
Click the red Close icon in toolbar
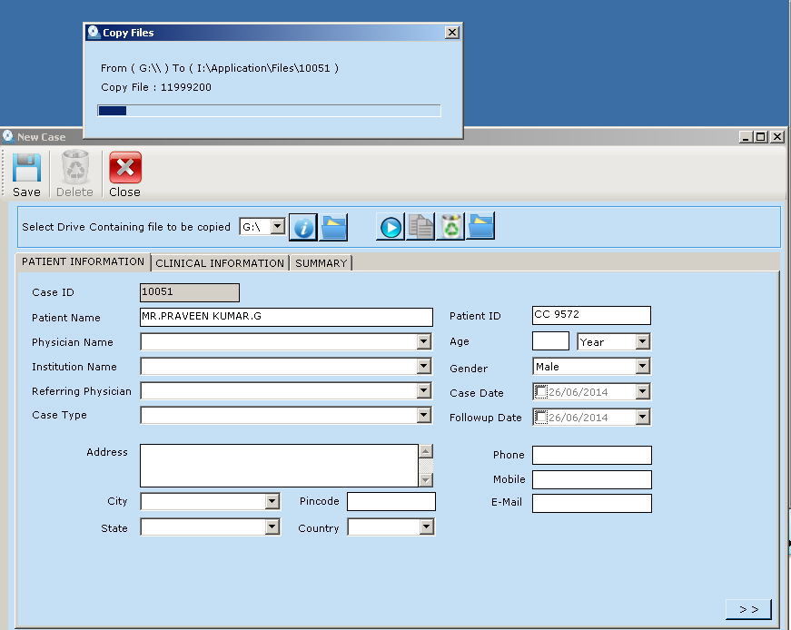[x=125, y=169]
